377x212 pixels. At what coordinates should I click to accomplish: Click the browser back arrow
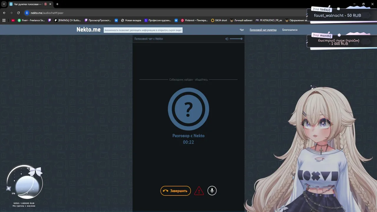click(4, 13)
